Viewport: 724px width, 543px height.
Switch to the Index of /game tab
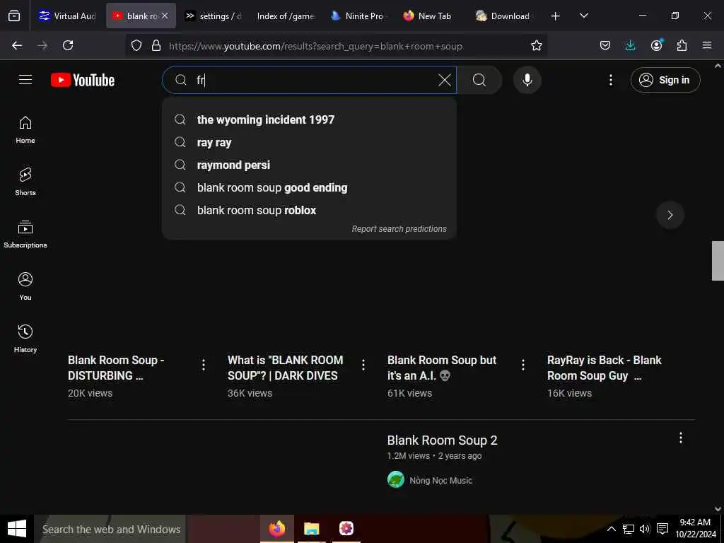(286, 16)
